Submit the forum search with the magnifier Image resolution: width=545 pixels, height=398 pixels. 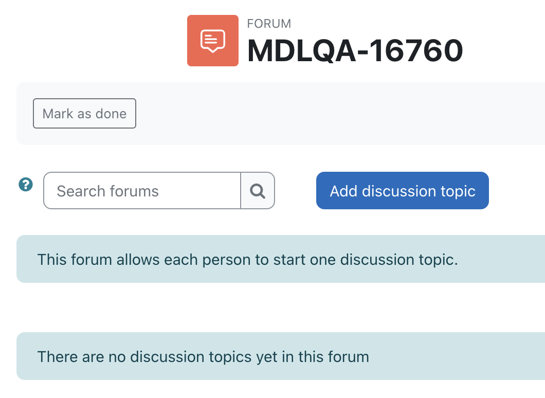click(x=258, y=191)
